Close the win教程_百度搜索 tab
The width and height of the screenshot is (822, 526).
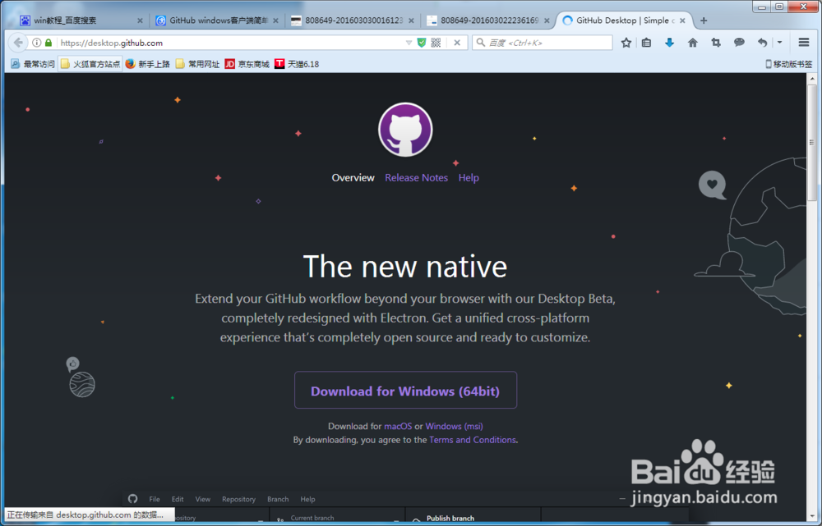[x=140, y=21]
